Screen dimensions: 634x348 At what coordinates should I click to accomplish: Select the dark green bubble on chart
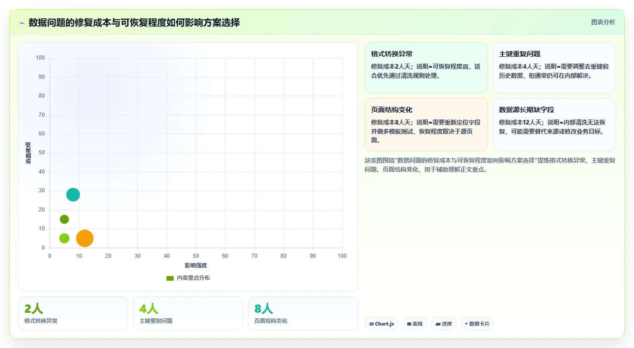point(64,219)
